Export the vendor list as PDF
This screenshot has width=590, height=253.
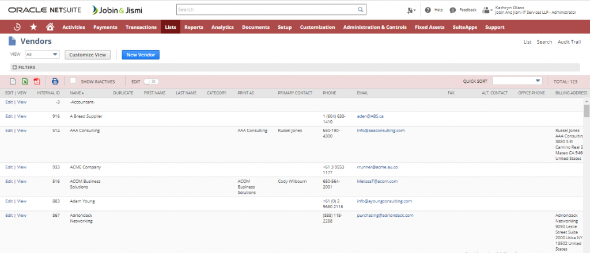[37, 82]
